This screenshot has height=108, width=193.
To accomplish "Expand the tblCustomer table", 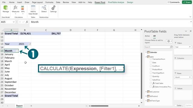I will [146, 92].
